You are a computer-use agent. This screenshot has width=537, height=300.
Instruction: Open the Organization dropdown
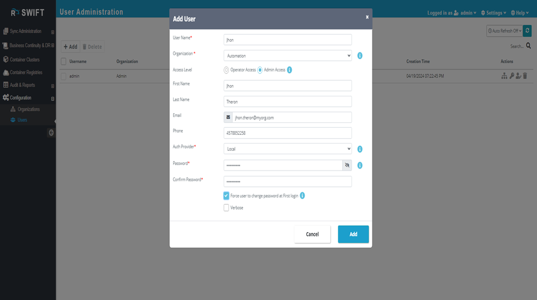[x=287, y=55]
